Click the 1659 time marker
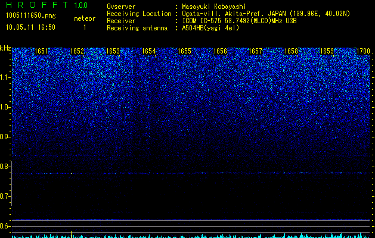The height and width of the screenshot is (238, 375). 327,51
